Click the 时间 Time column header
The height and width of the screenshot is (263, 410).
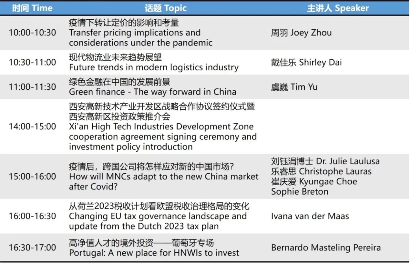pos(32,8)
